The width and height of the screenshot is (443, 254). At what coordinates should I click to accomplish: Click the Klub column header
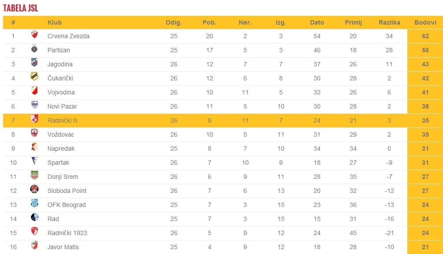(x=55, y=22)
